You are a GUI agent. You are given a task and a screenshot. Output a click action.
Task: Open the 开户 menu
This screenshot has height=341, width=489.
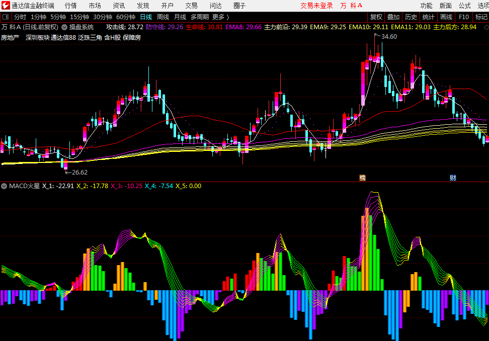(167, 6)
